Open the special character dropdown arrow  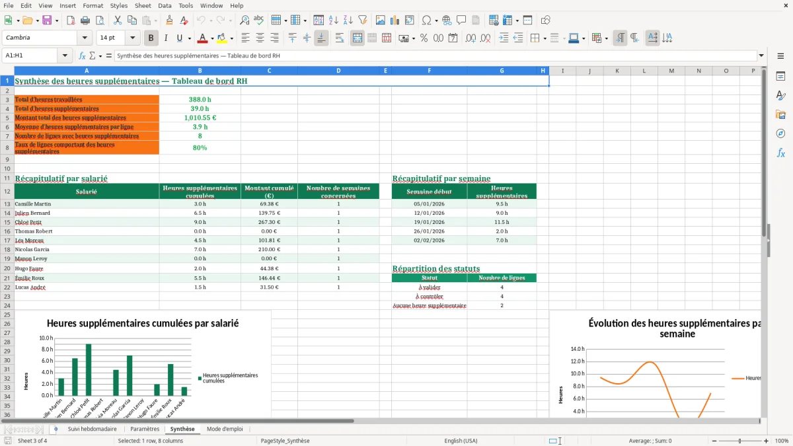coord(436,20)
